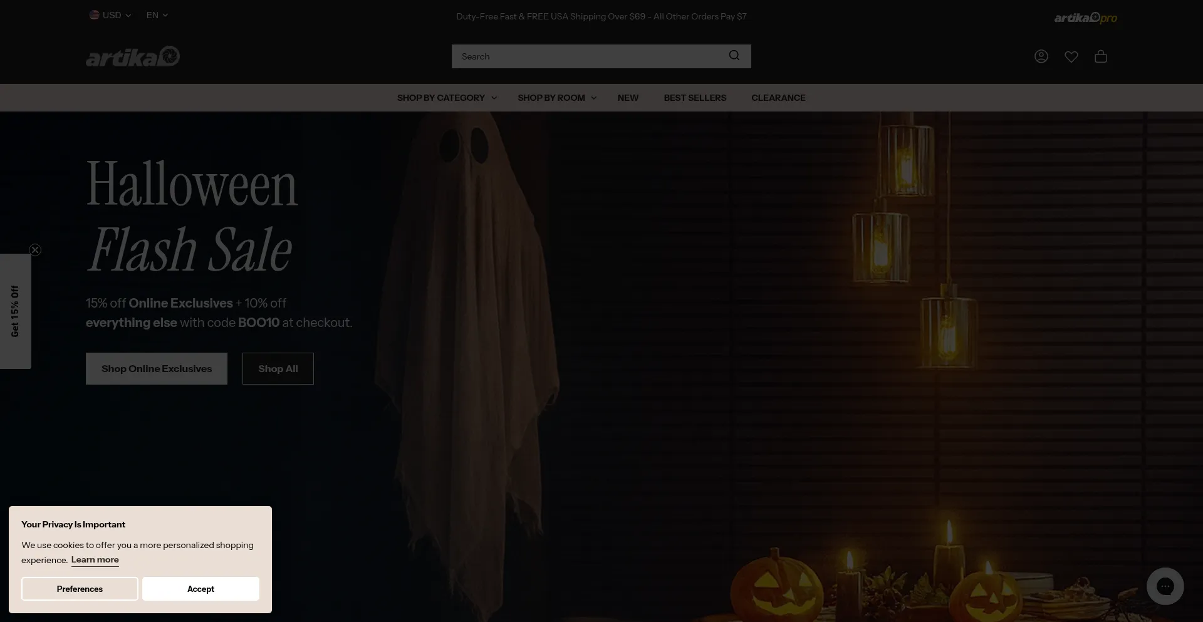Click the search magnifier icon
The image size is (1203, 622).
(x=734, y=56)
